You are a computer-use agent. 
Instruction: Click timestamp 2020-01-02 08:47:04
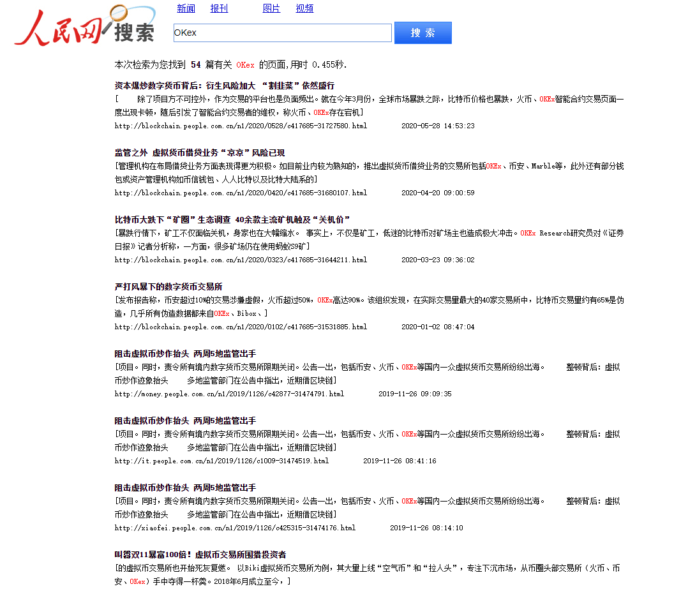click(x=438, y=327)
